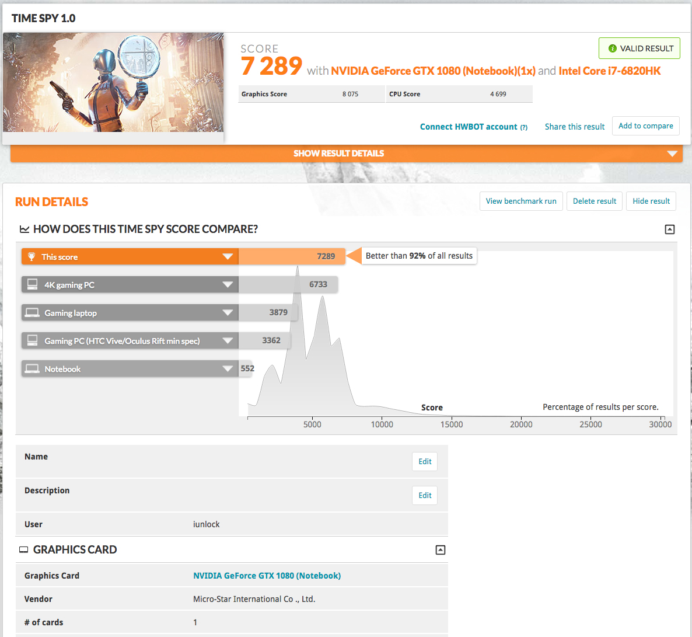
Task: Click the laptop icon beside Notebook
Action: point(32,368)
